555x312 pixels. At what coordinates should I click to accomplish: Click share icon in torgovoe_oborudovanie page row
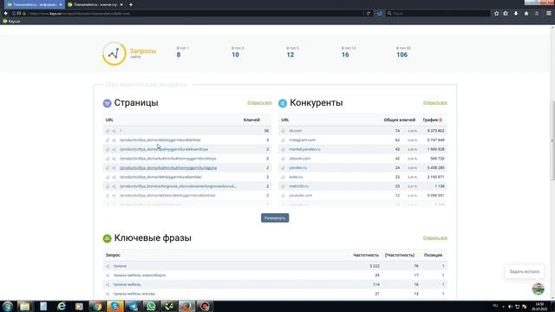tap(114, 186)
